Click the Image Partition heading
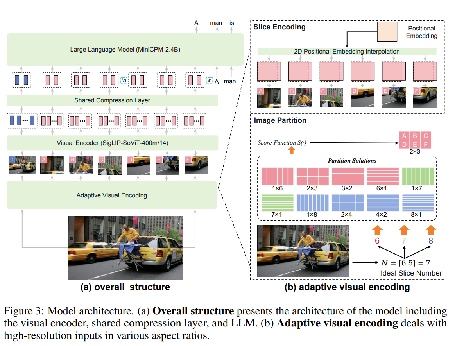Screen dimensions: 455x346 point(280,120)
